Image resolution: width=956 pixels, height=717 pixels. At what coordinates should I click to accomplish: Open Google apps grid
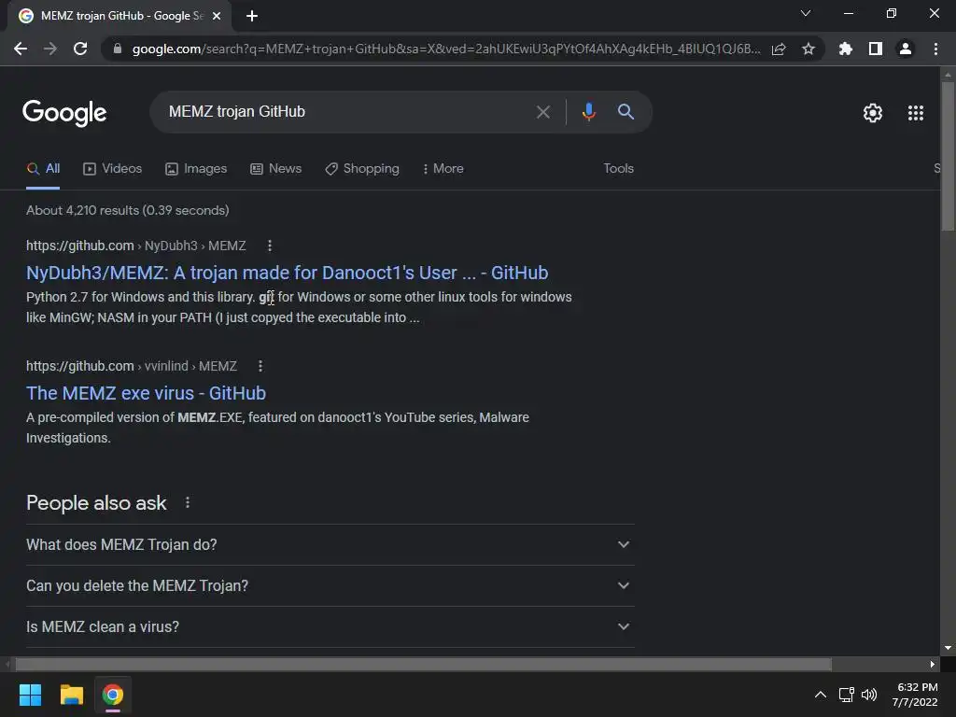(915, 113)
